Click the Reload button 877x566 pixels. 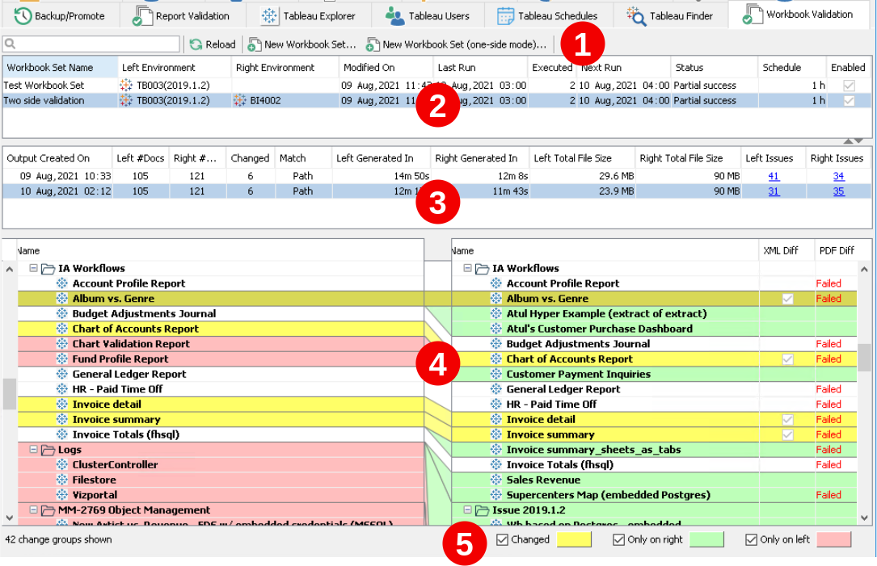coord(213,44)
